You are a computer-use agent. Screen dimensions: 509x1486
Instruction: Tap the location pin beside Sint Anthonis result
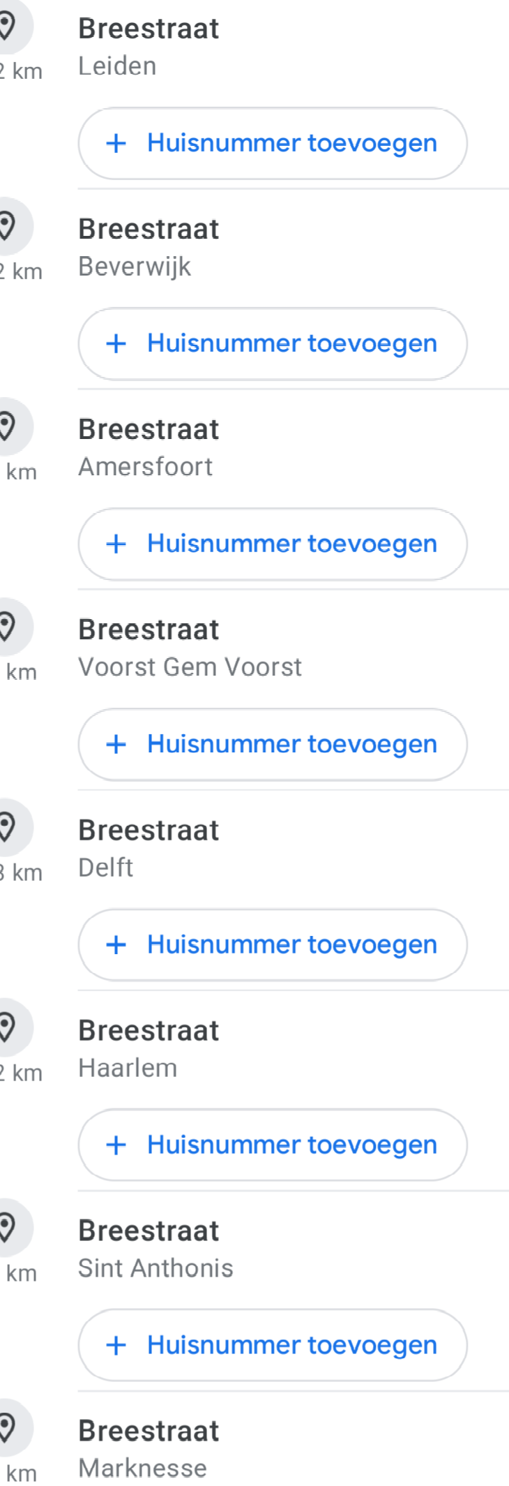[7, 1228]
